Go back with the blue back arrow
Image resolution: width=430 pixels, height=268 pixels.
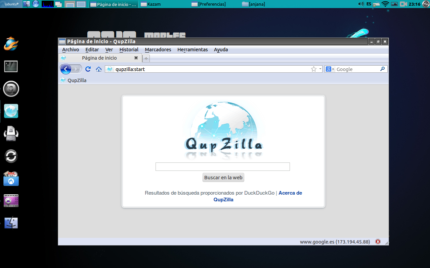66,69
